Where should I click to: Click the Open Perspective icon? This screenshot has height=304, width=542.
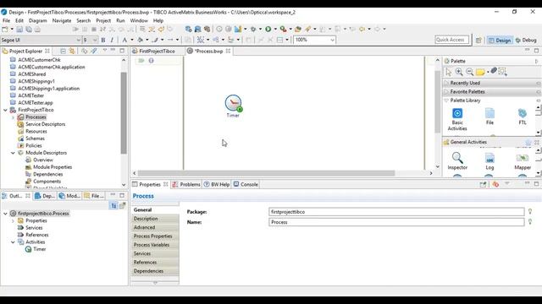click(x=478, y=41)
